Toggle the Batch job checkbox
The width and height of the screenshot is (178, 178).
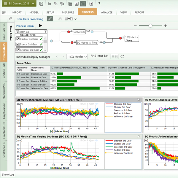(x=18, y=32)
